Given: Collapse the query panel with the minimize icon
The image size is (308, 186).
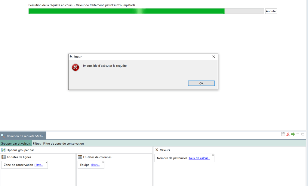Looking at the screenshot, I should [298, 134].
